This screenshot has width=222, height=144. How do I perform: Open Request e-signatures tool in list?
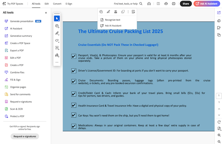pos(18,101)
